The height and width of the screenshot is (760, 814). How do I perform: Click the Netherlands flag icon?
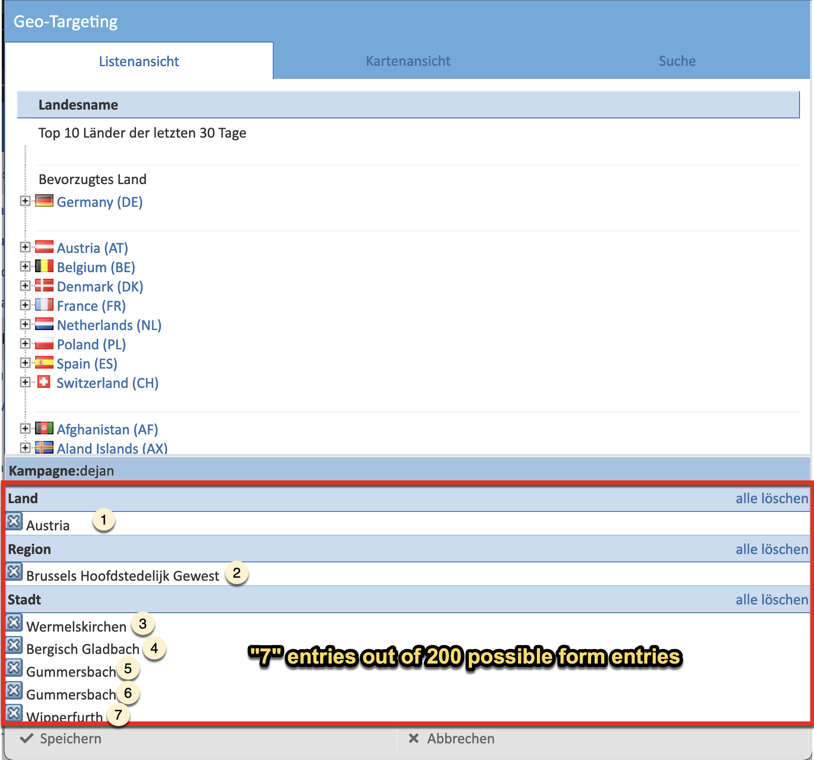44,324
